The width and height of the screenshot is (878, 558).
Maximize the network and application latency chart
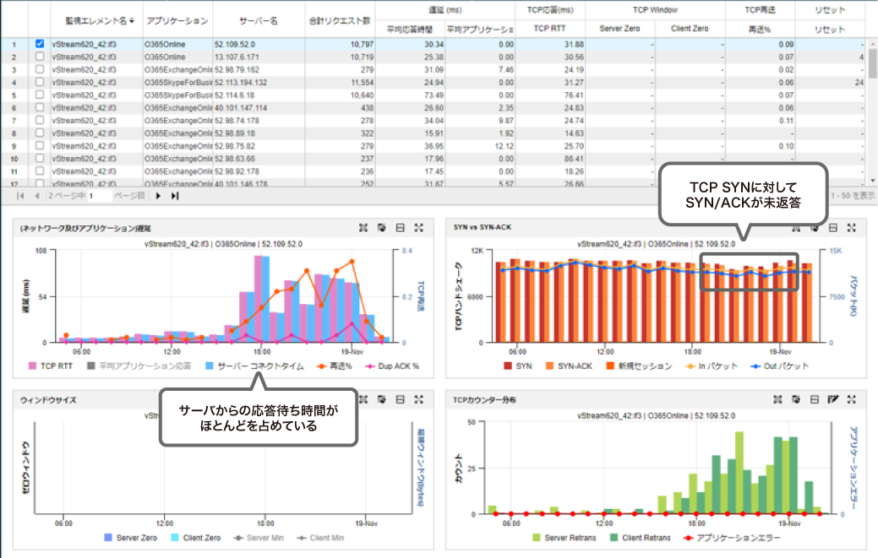tap(419, 228)
